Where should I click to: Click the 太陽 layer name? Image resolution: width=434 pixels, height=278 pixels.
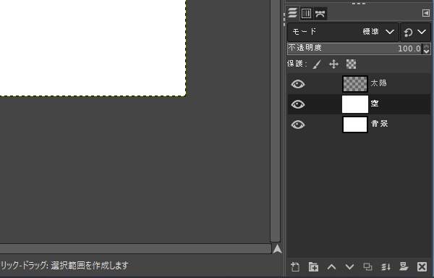pyautogui.click(x=378, y=83)
